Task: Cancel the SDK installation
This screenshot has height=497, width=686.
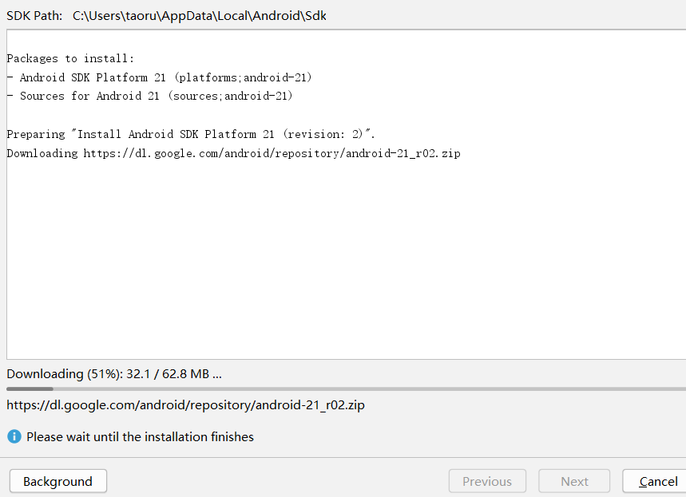Action: pyautogui.click(x=655, y=481)
